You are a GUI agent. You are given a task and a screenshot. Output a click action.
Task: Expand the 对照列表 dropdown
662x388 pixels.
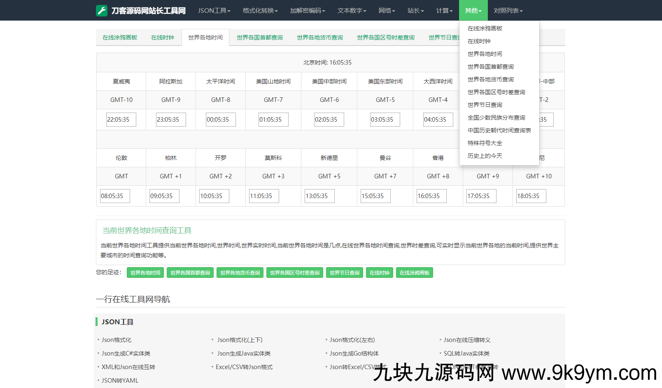(x=508, y=11)
